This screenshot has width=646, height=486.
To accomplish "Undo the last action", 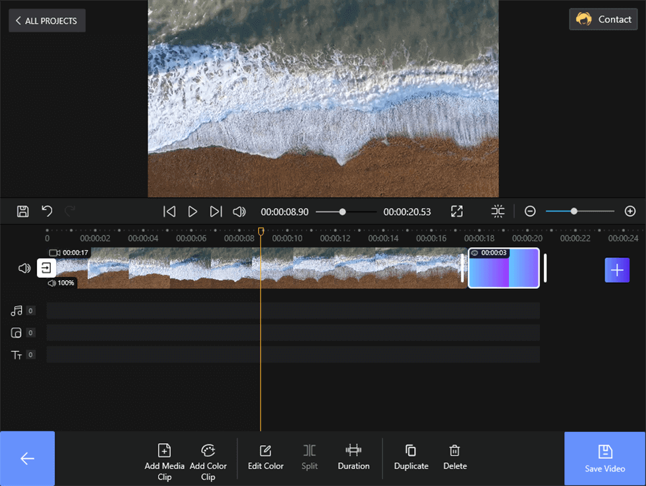I will pyautogui.click(x=47, y=211).
